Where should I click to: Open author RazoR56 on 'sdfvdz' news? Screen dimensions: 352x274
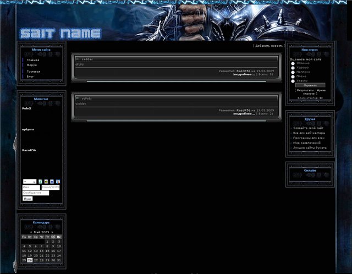pos(243,110)
